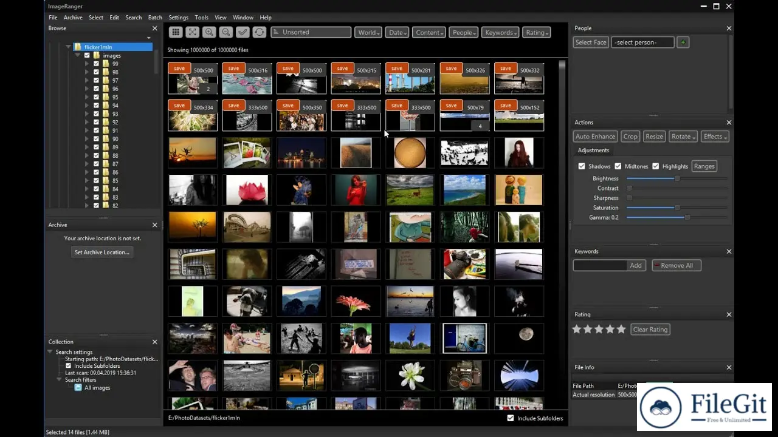Zoom in thumbnails with magnifier plus
The image size is (778, 437).
click(209, 32)
